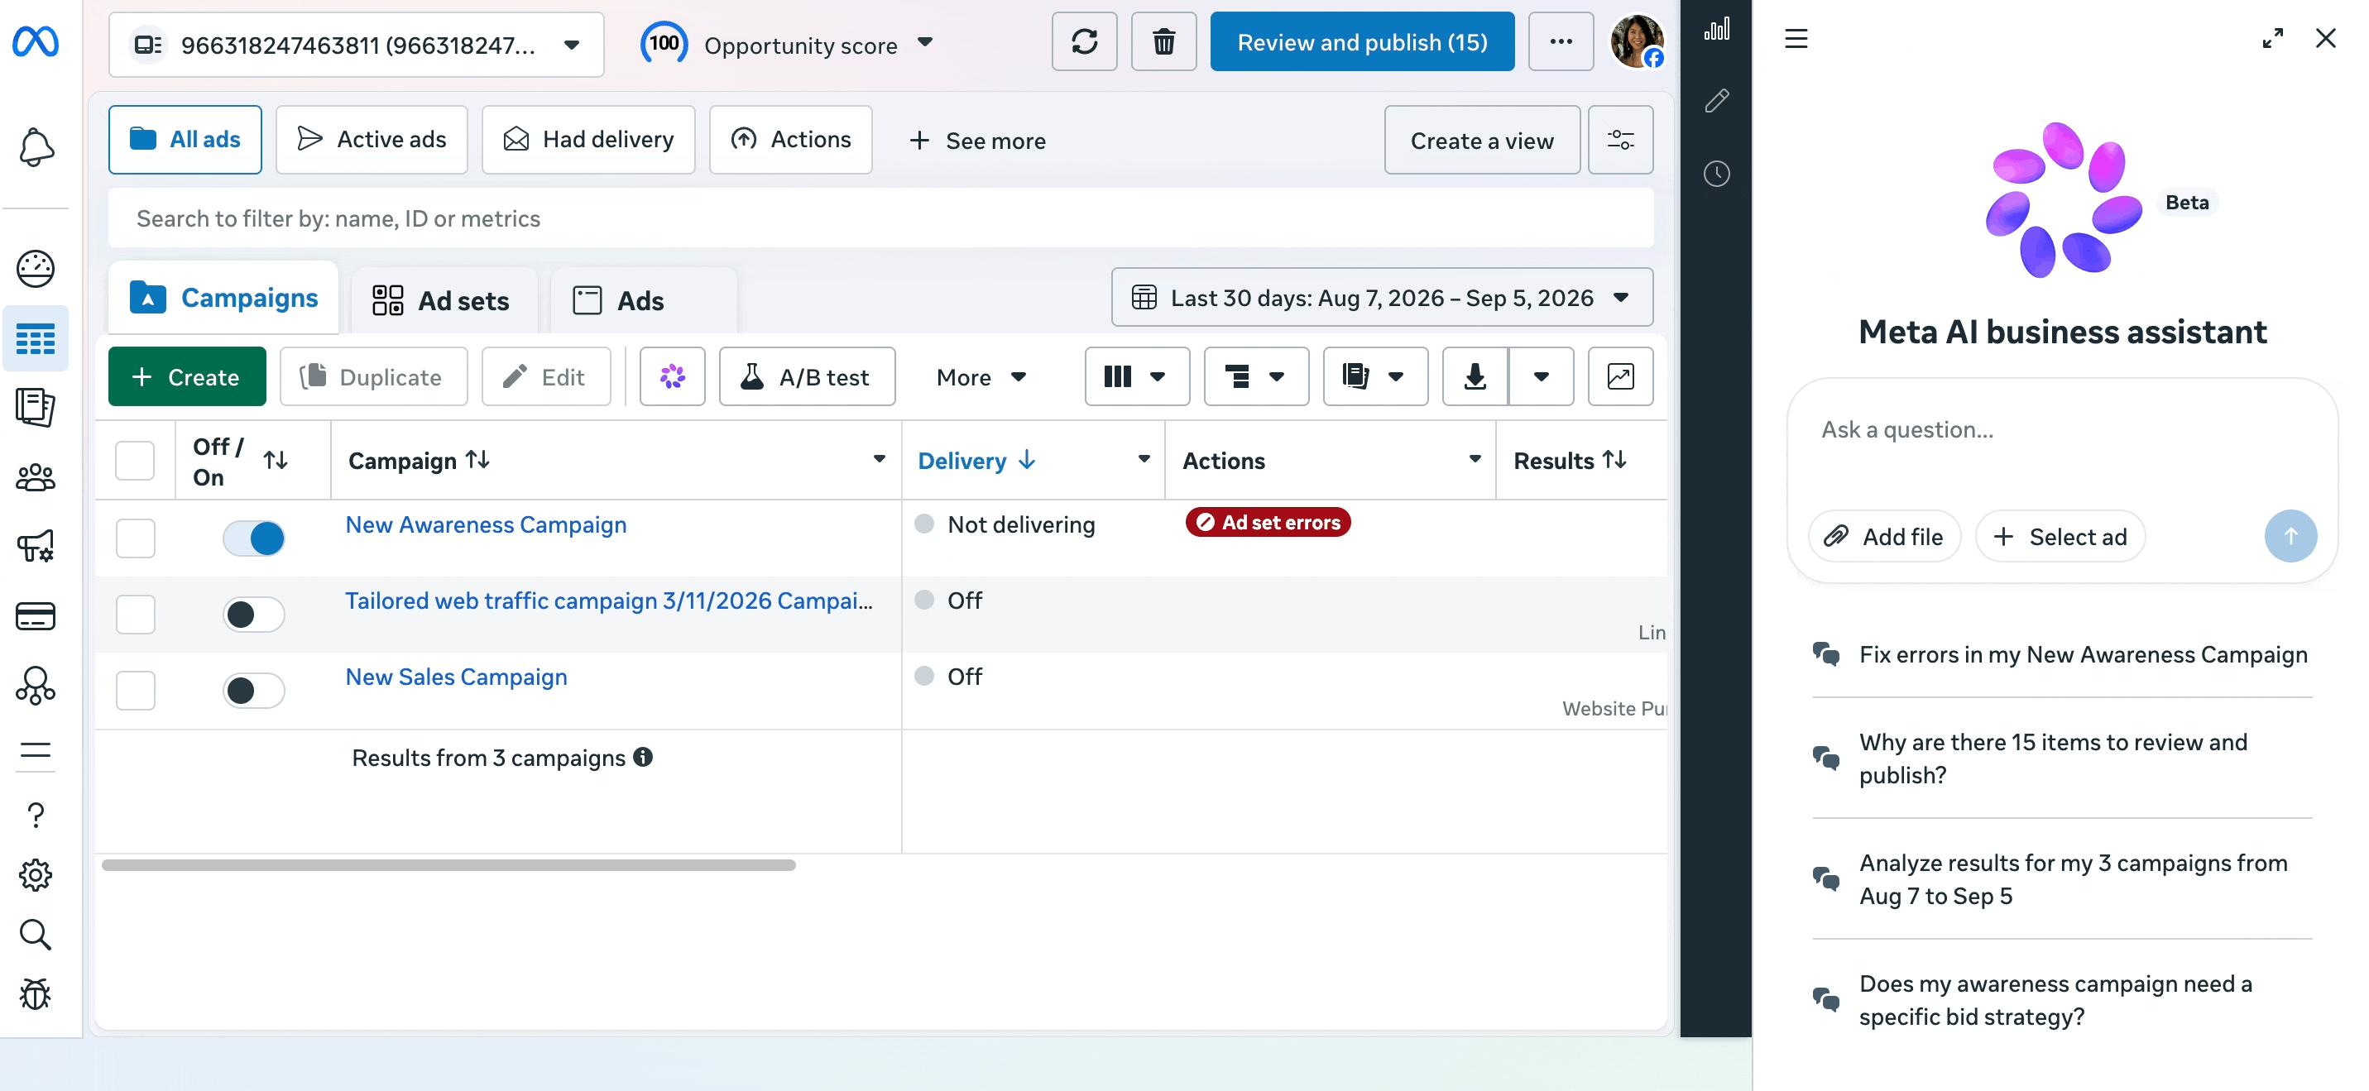2369x1091 pixels.
Task: Turn on Tailored web traffic campaign toggle
Action: click(254, 614)
